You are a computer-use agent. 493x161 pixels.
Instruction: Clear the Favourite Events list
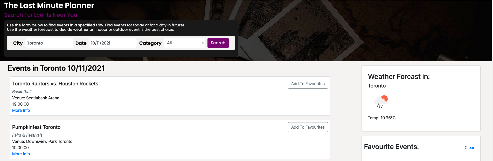(x=469, y=148)
